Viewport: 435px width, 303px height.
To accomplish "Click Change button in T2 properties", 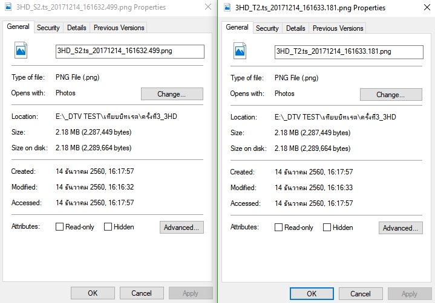I will (391, 94).
